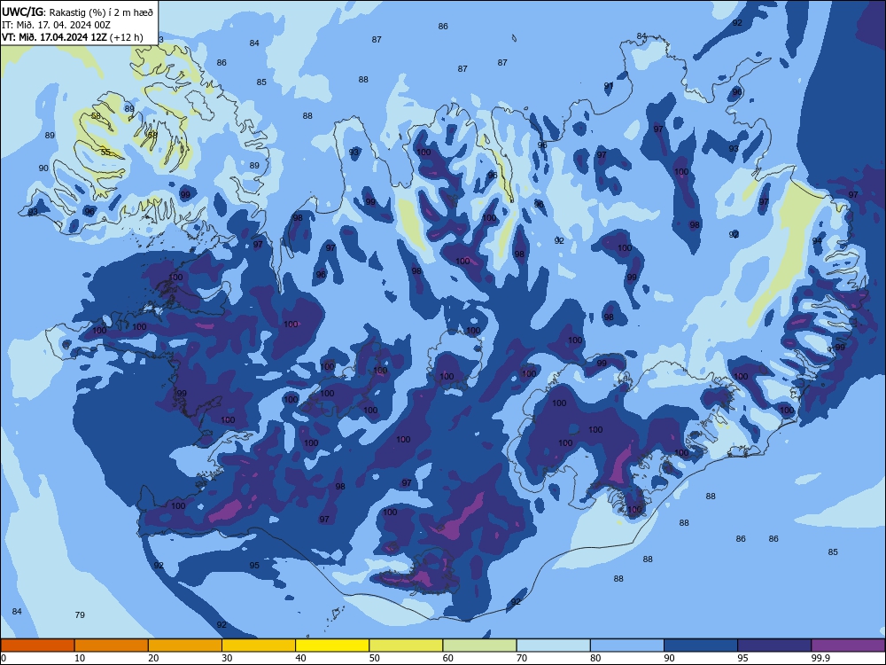886x665 pixels.
Task: Click the bright yellow 40–50 legend swatch
Action: click(x=332, y=645)
